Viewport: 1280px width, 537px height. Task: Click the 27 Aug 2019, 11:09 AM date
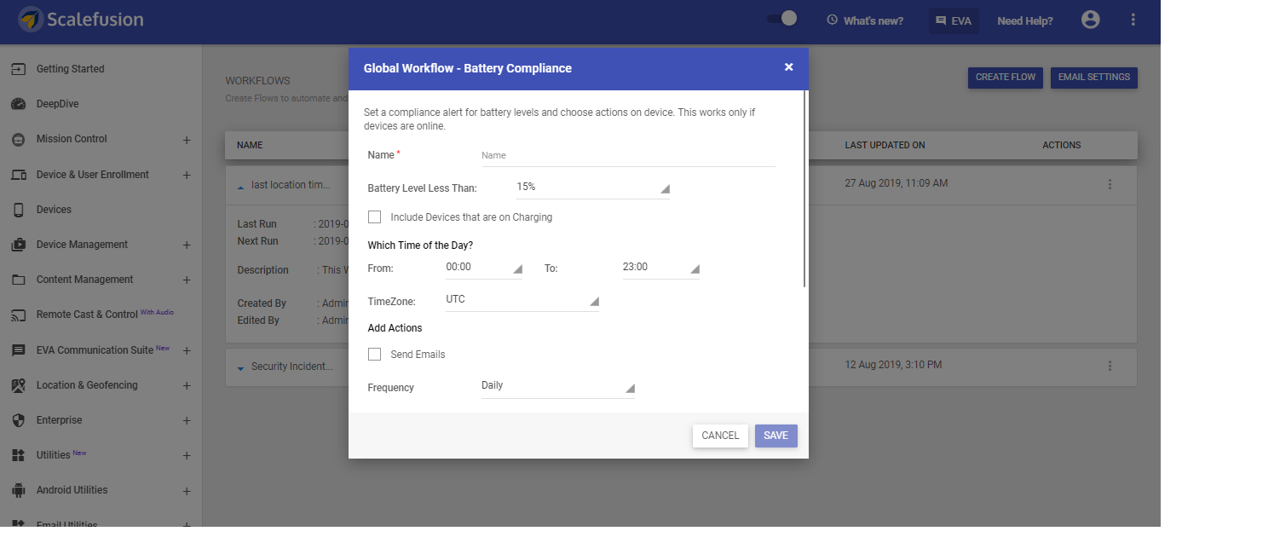click(x=897, y=183)
